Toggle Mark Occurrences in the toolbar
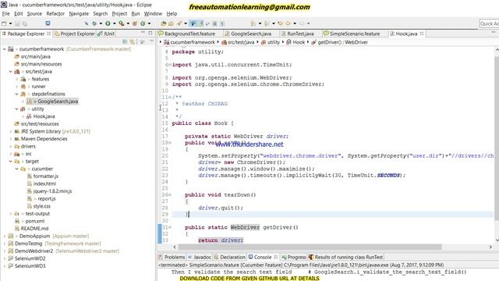 [x=201, y=23]
